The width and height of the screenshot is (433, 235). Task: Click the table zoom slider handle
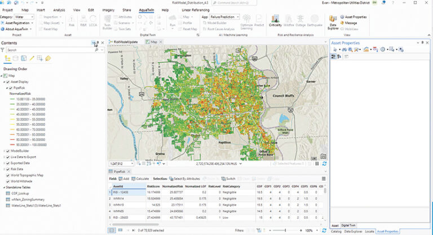click(285, 230)
